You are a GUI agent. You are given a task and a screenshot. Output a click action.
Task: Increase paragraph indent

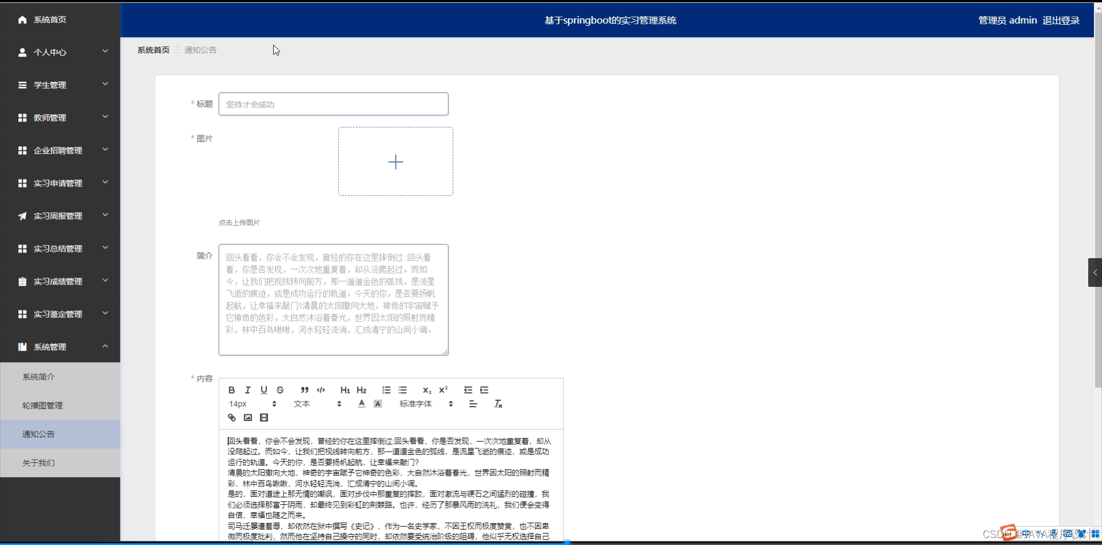(x=484, y=390)
